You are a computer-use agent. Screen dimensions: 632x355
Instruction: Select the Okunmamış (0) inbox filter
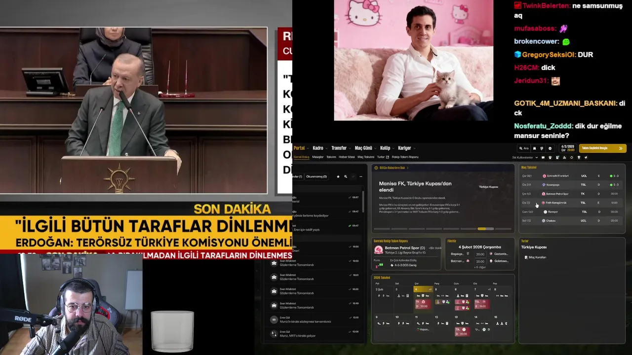(316, 177)
